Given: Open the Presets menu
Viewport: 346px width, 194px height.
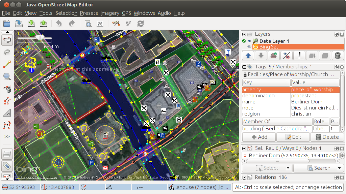Looking at the screenshot, I should tap(89, 13).
